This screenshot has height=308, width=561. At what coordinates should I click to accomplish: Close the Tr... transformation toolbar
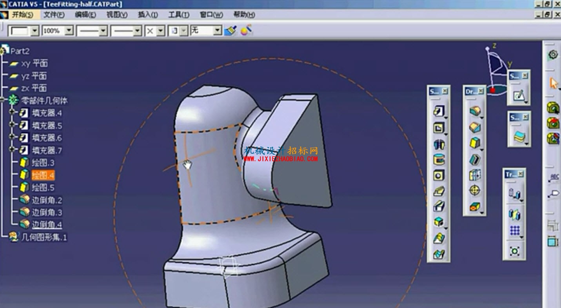click(x=521, y=174)
